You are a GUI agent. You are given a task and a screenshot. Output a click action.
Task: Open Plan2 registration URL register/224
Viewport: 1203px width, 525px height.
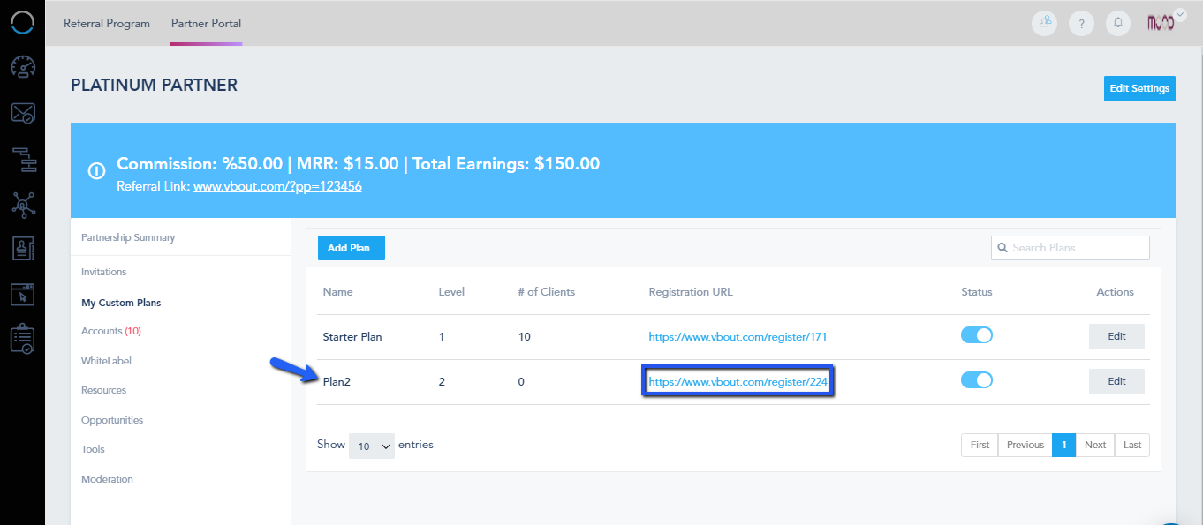[x=738, y=382]
